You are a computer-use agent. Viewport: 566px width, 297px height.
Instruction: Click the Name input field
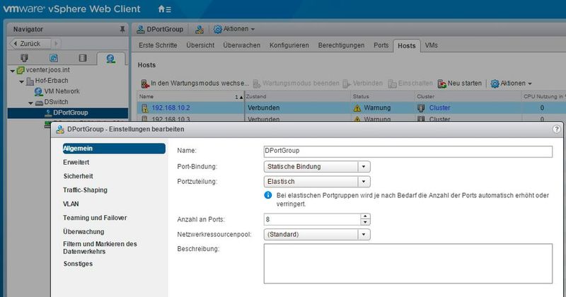click(x=408, y=151)
